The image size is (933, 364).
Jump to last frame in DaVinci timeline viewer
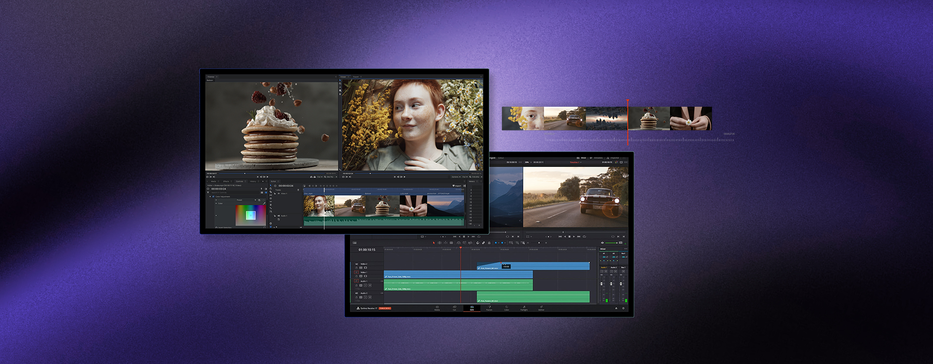coord(579,236)
